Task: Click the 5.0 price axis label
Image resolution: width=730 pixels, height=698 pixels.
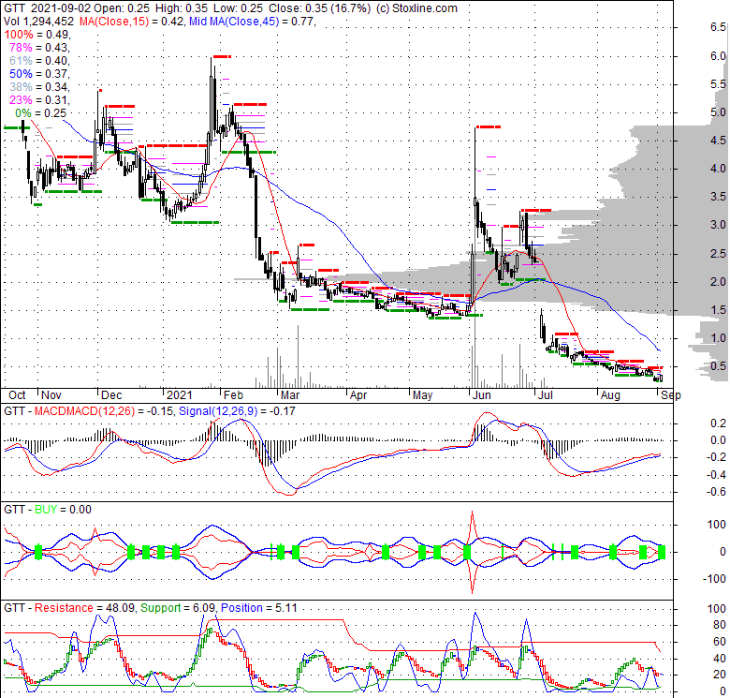Action: 719,112
